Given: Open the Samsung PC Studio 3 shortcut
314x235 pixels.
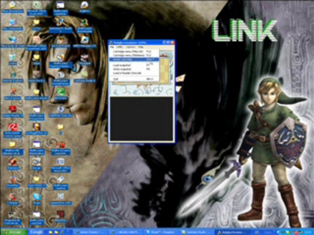Looking at the screenshot, I should pos(61,26).
